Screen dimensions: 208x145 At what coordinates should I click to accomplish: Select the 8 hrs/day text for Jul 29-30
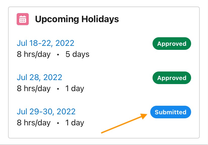34,123
